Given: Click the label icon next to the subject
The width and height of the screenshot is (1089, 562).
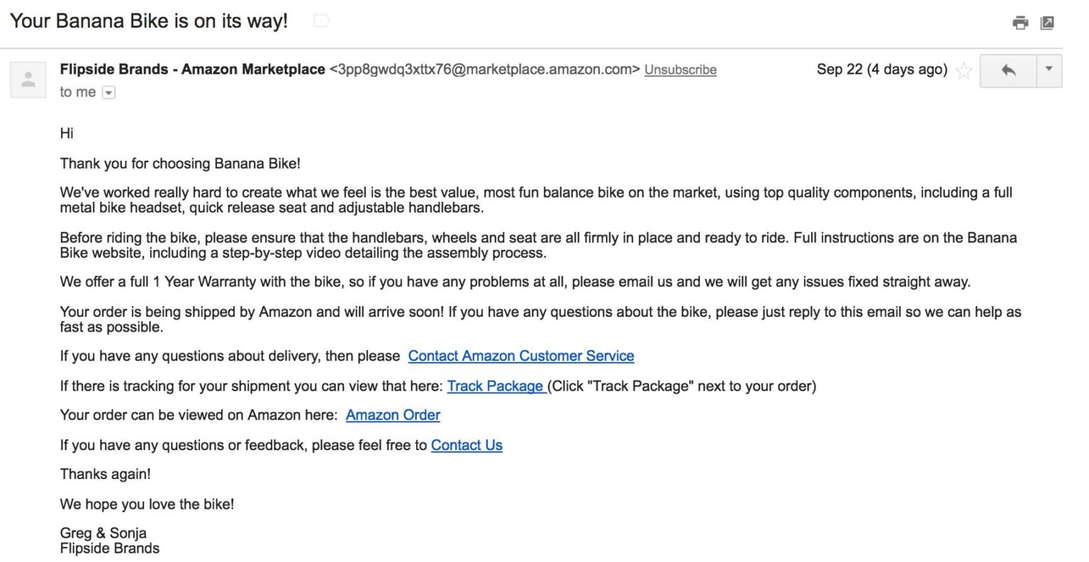Looking at the screenshot, I should coord(320,21).
